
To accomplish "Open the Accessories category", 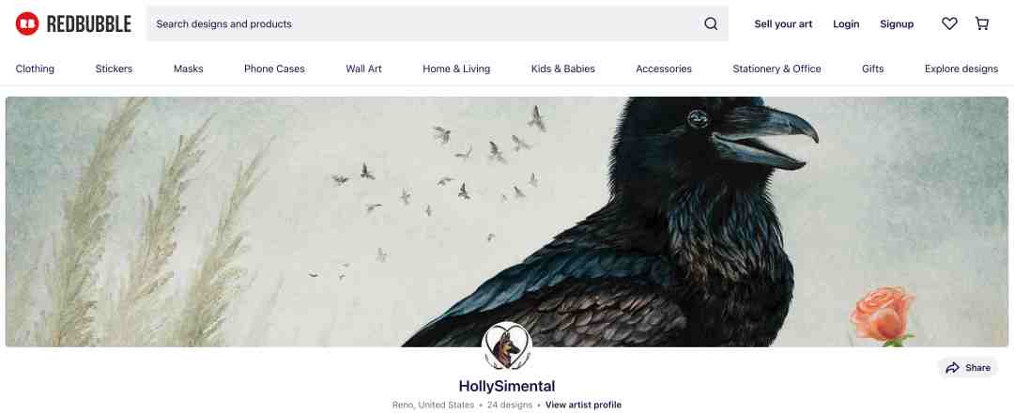I will coord(664,69).
